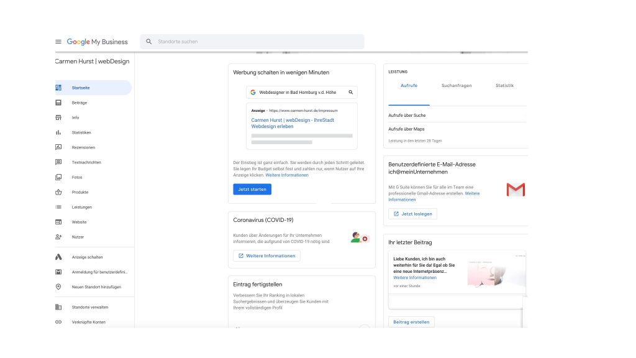Click the Info storefront icon
636x358 pixels.
[58, 117]
